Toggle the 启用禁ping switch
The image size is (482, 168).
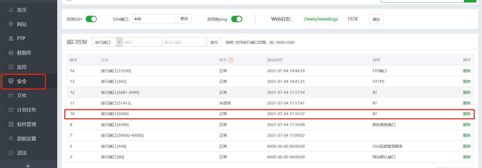[237, 19]
